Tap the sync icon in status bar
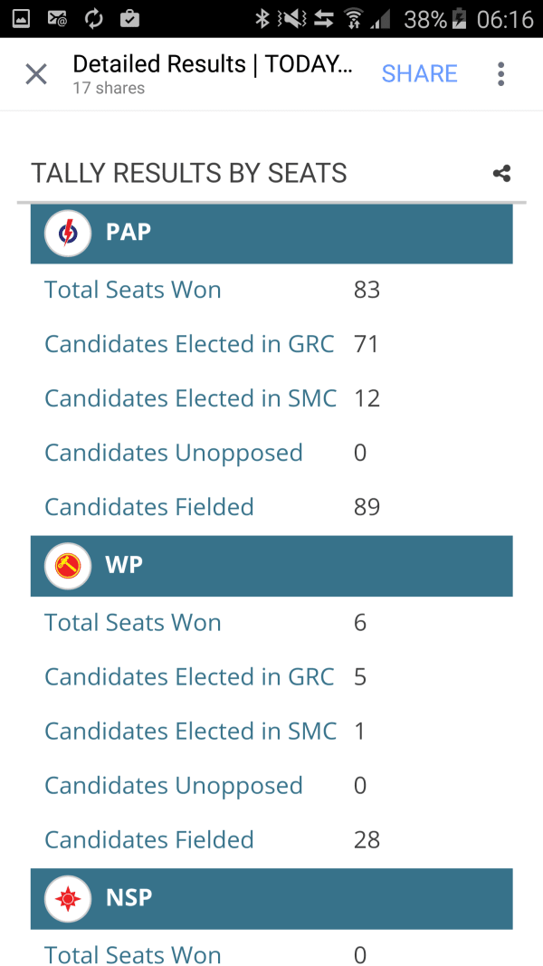The image size is (543, 966). pyautogui.click(x=93, y=19)
